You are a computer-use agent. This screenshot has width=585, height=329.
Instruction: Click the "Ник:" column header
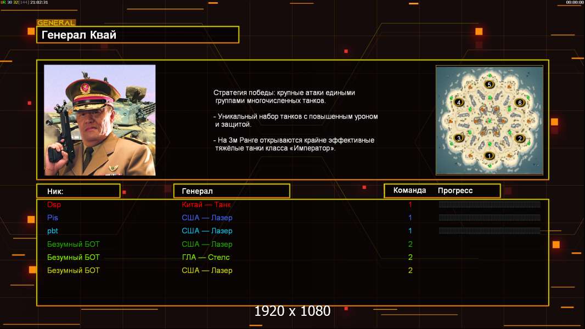coord(78,191)
